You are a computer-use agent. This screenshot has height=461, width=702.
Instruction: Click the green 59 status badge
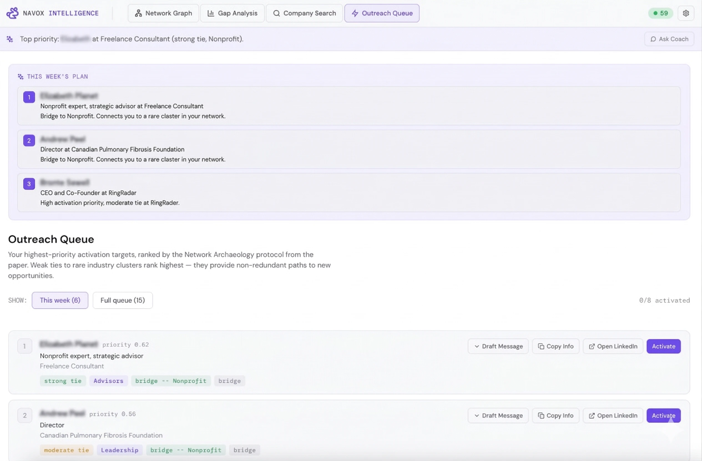click(x=660, y=13)
